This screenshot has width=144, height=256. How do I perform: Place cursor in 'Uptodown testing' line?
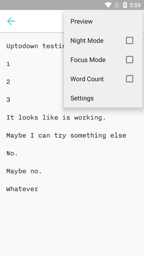click(35, 46)
